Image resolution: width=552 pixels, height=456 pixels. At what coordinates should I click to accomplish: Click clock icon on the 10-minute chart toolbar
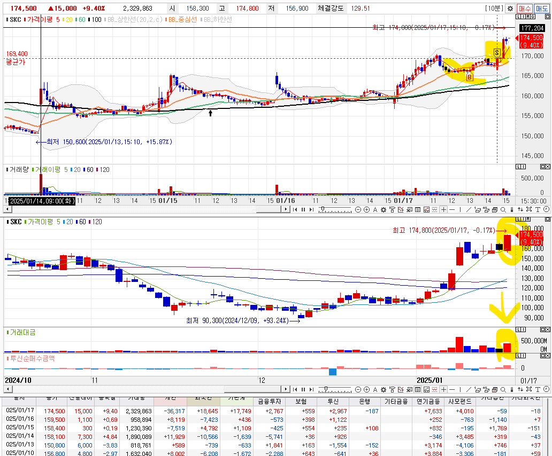tap(546, 209)
